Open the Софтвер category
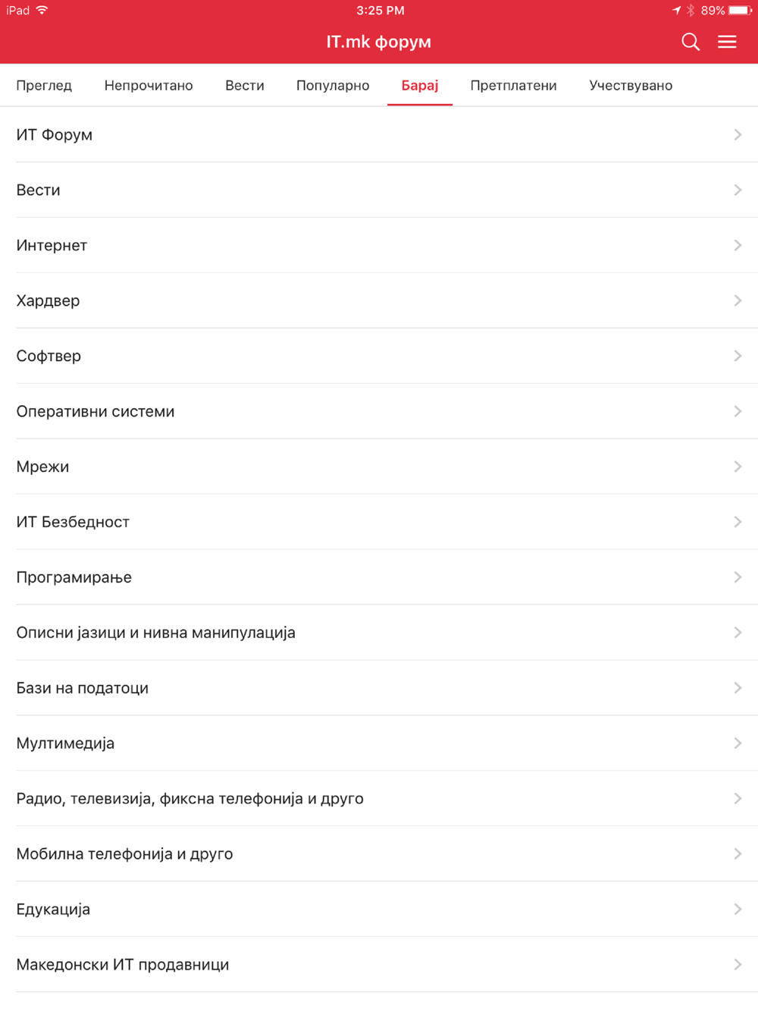Image resolution: width=758 pixels, height=1012 pixels. [x=379, y=356]
